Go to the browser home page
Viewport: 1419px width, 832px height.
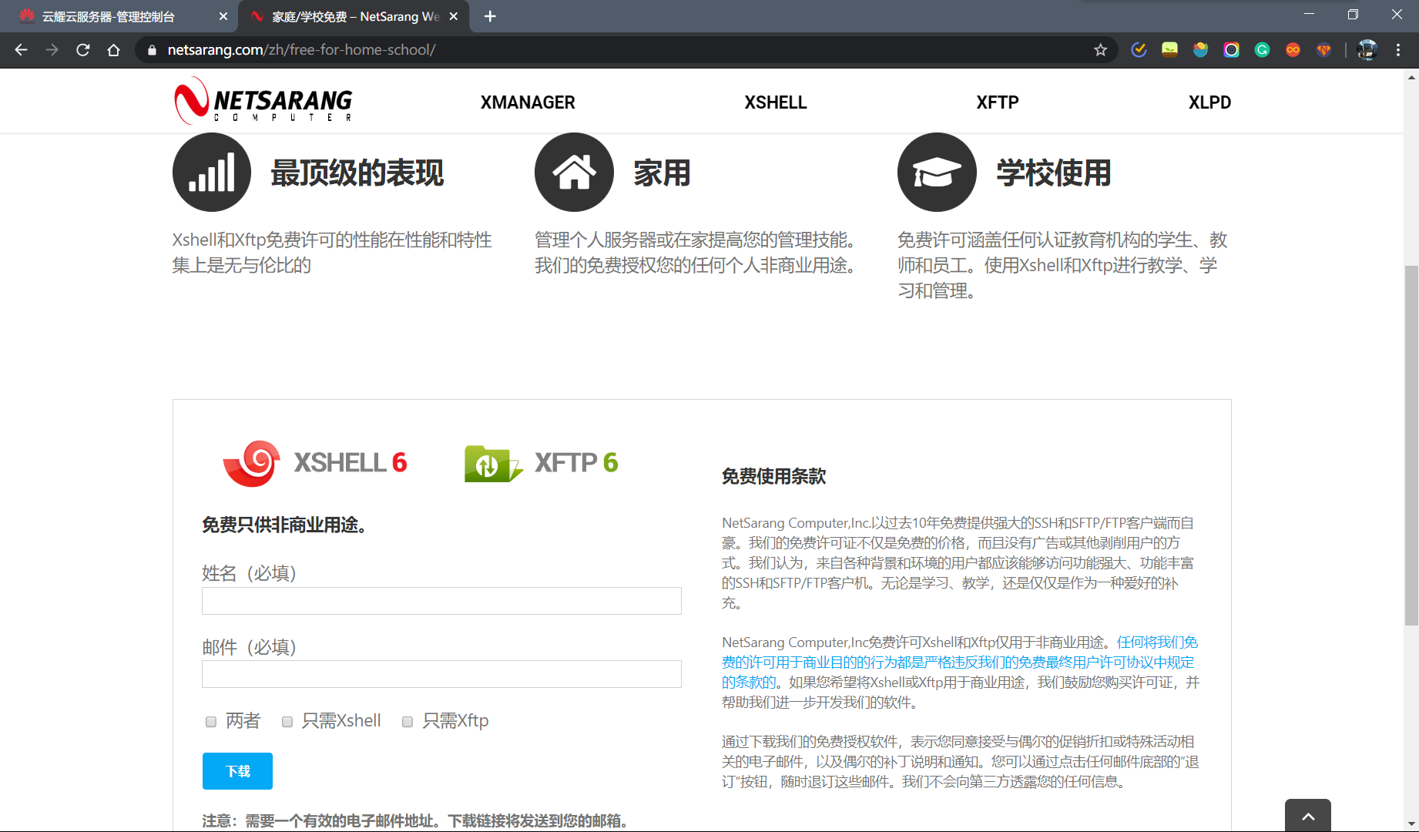coord(113,50)
